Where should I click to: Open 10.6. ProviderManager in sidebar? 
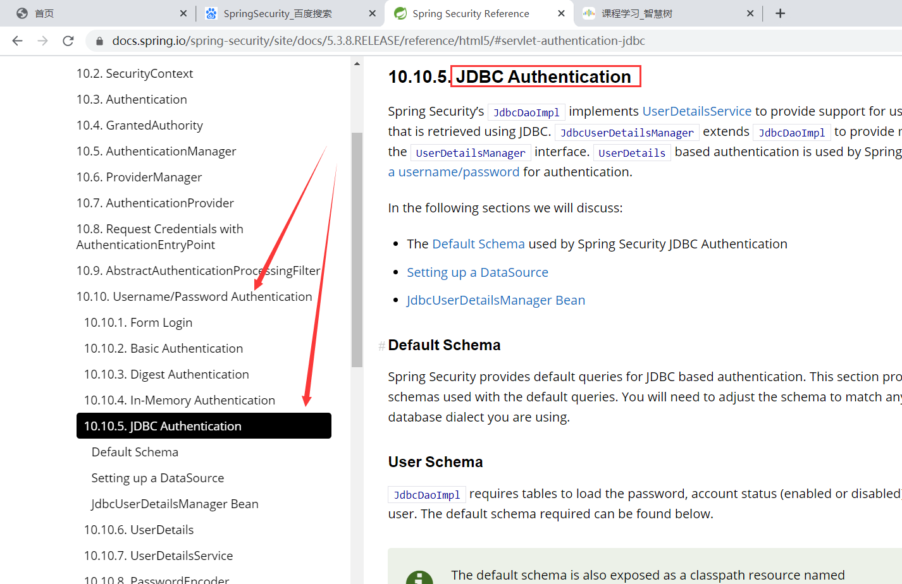click(139, 177)
